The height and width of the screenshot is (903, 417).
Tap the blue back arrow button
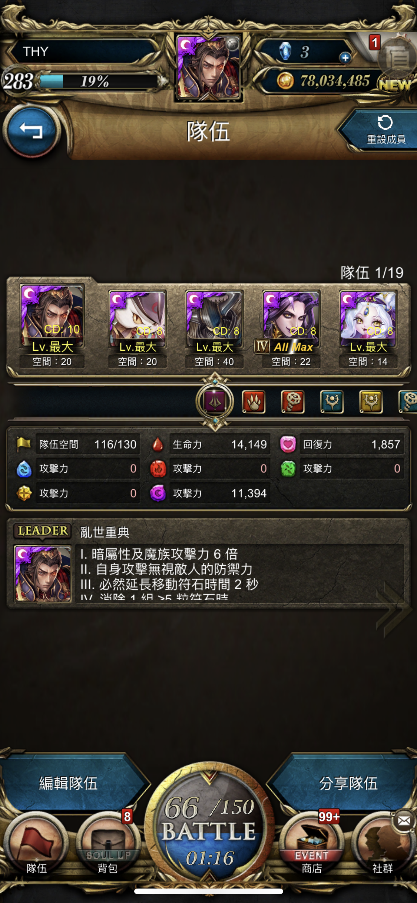32,130
